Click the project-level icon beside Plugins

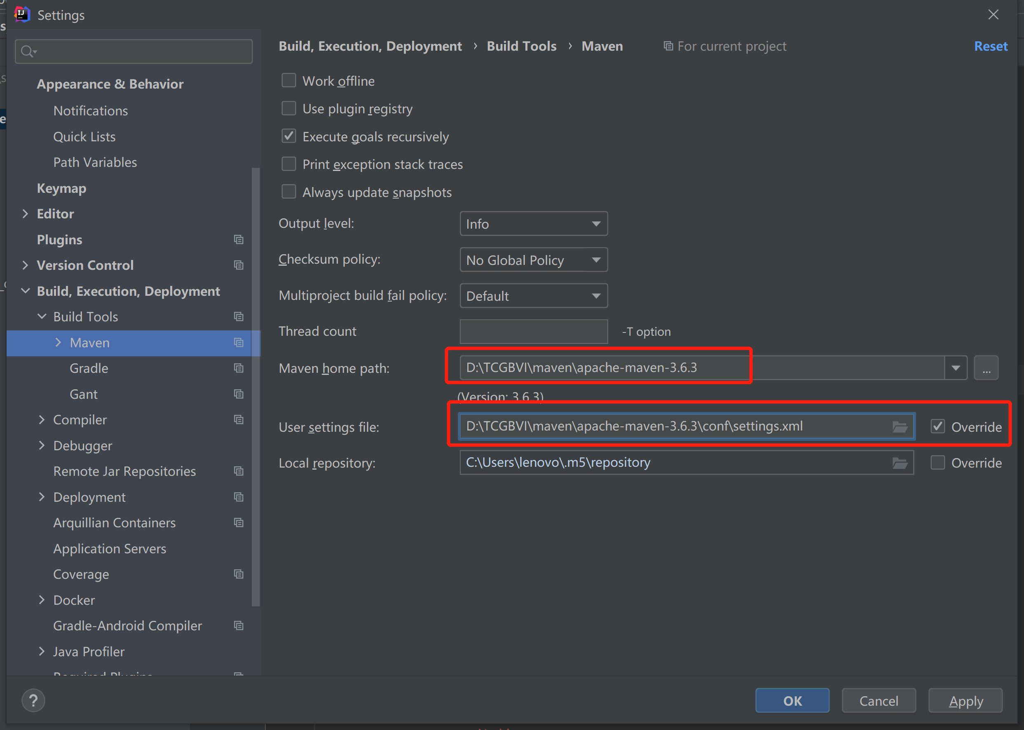pyautogui.click(x=239, y=240)
